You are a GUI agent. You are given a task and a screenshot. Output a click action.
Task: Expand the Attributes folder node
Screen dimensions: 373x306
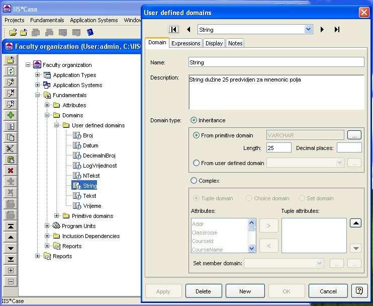pyautogui.click(x=47, y=105)
